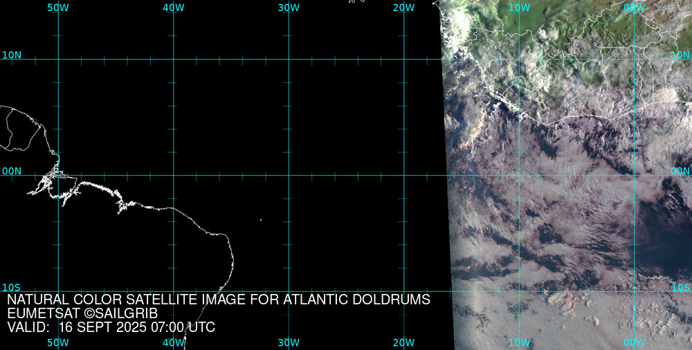Click the '00W' longitude label along the top edge
692x350 pixels.
click(635, 8)
